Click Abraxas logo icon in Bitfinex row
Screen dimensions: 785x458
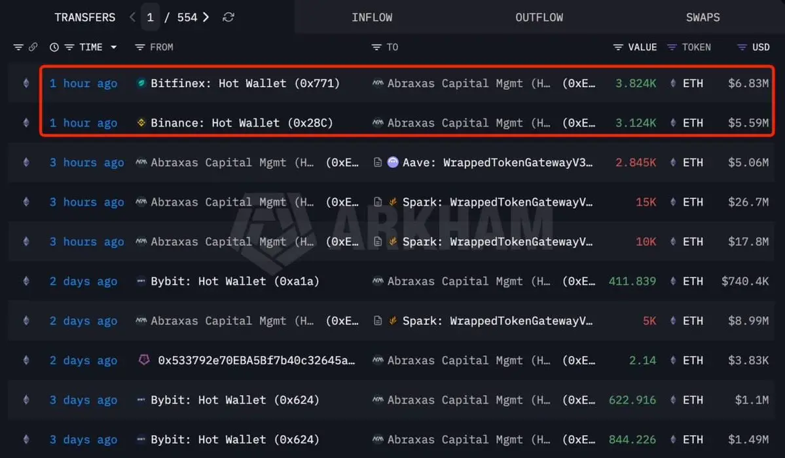(x=378, y=83)
